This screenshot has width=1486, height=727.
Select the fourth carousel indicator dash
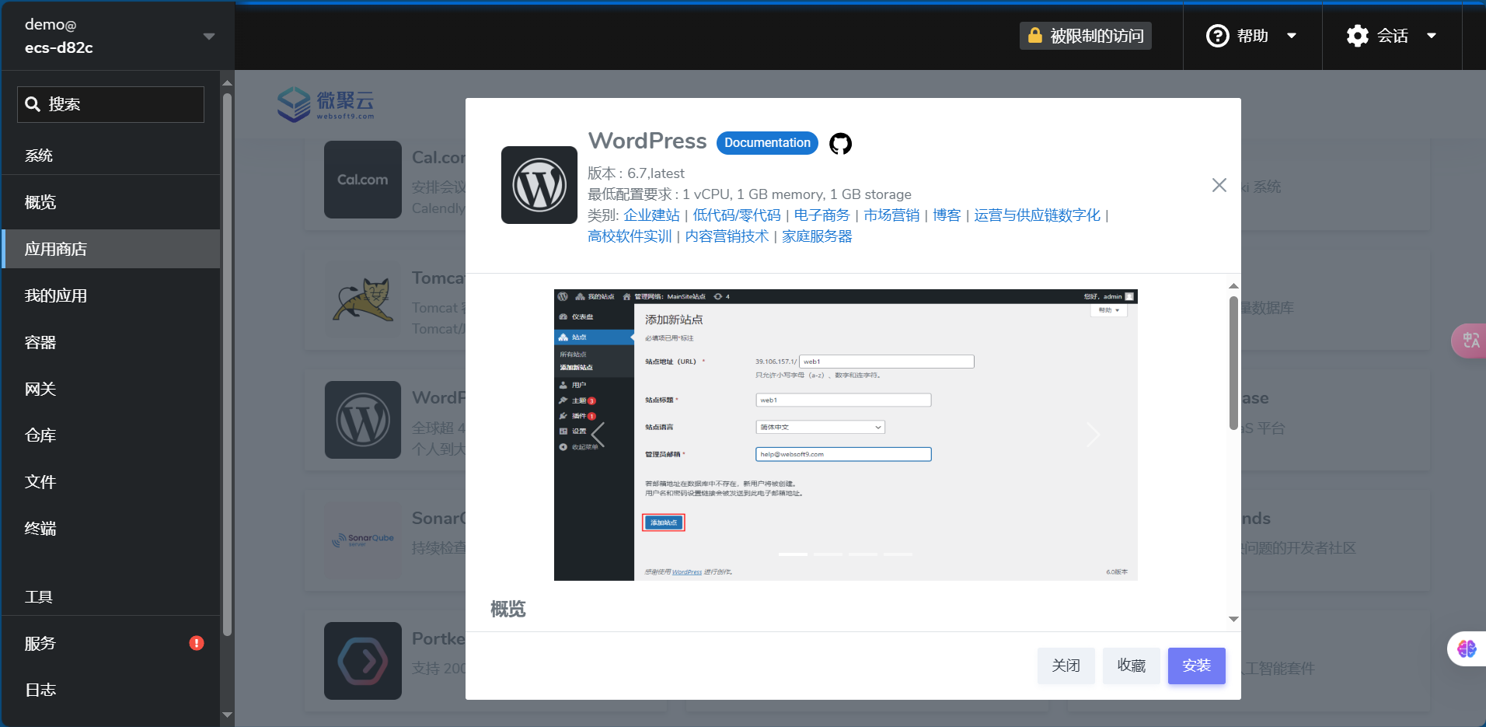(x=898, y=554)
